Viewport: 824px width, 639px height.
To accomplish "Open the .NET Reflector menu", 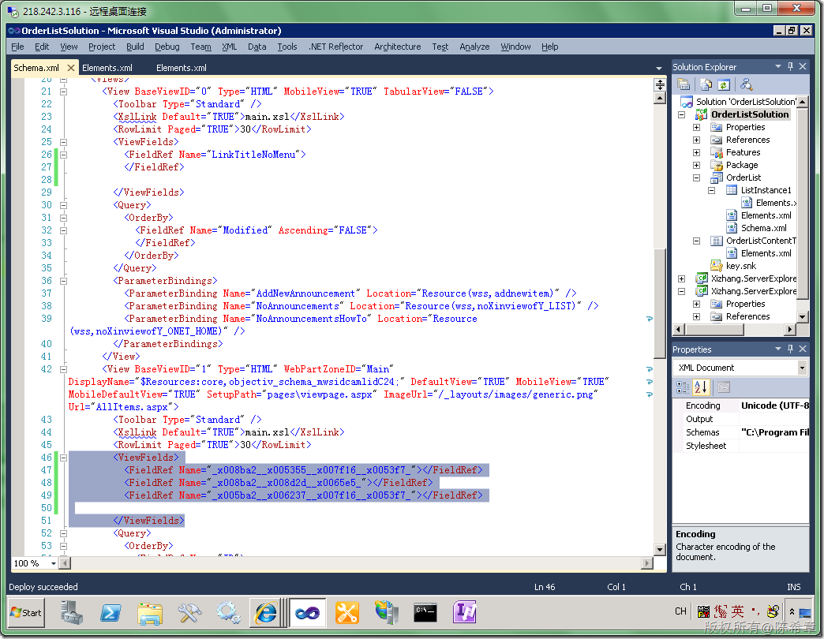I will (335, 47).
